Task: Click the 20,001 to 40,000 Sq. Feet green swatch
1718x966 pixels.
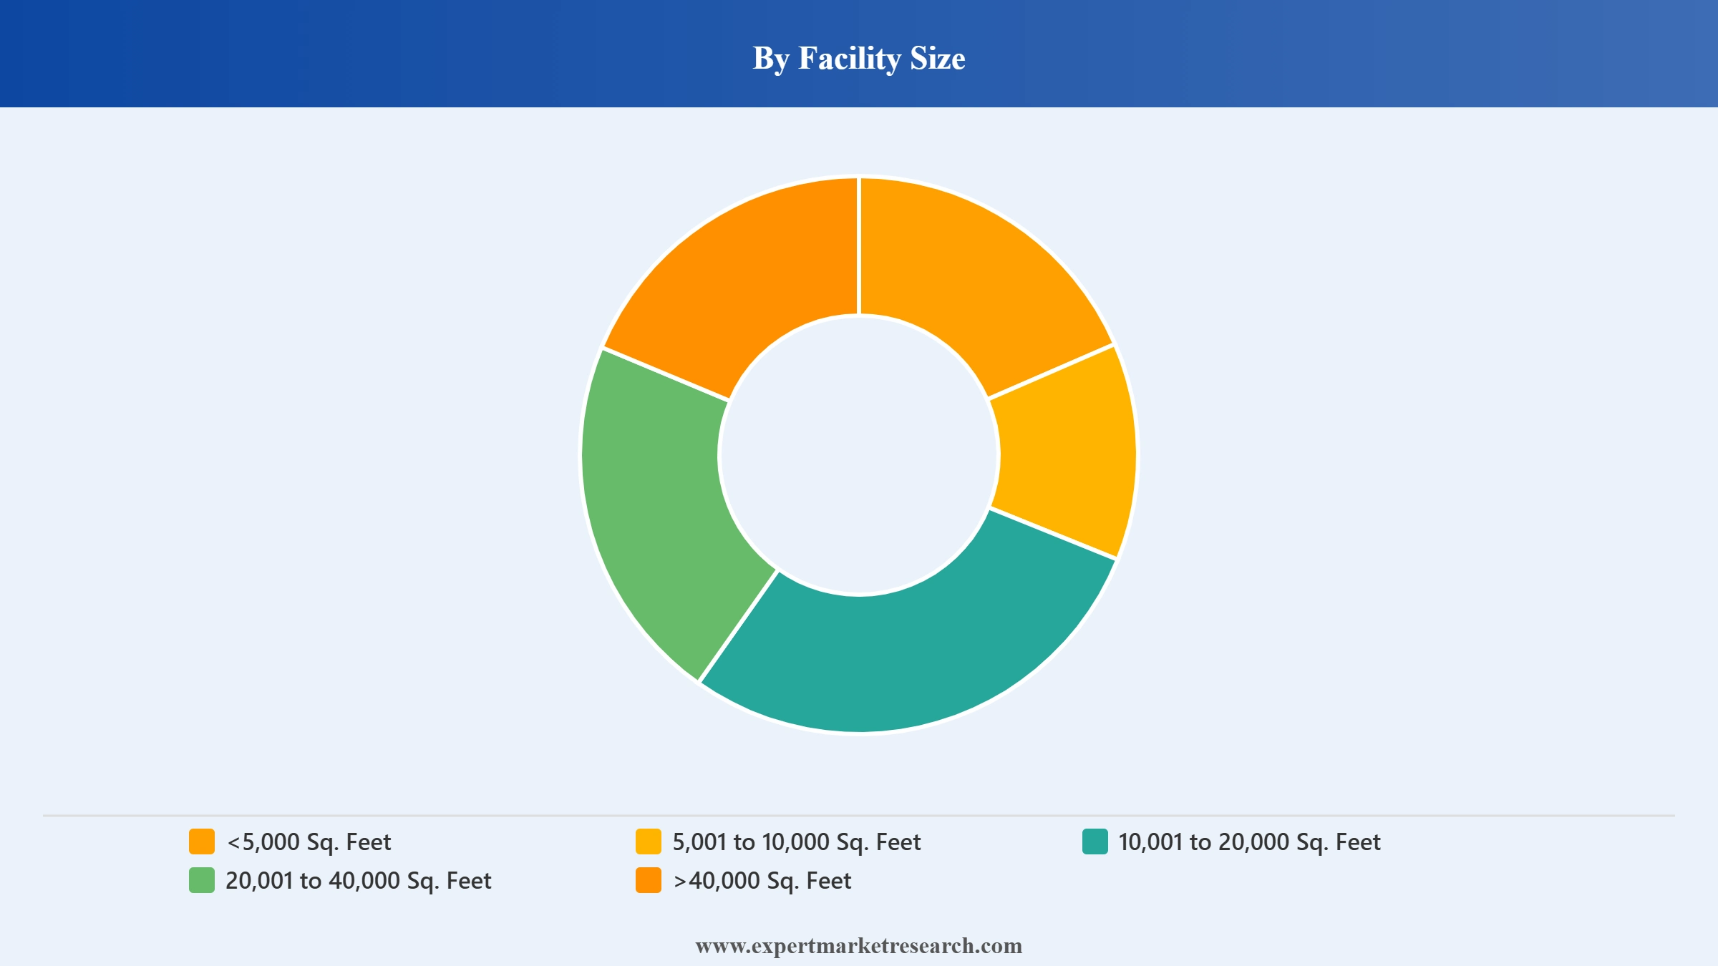Action: pos(202,880)
